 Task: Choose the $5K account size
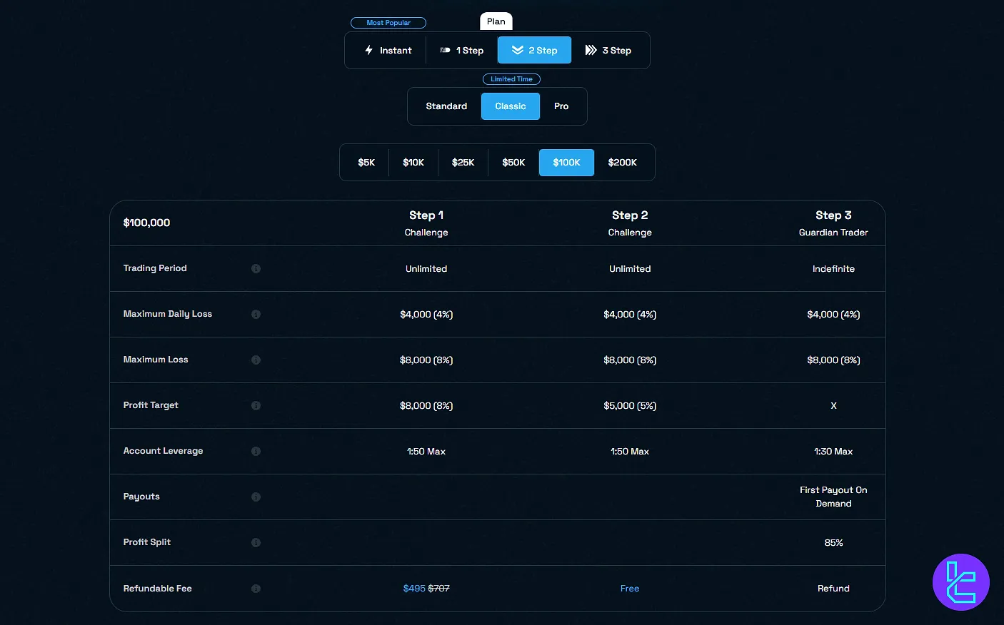pyautogui.click(x=366, y=163)
